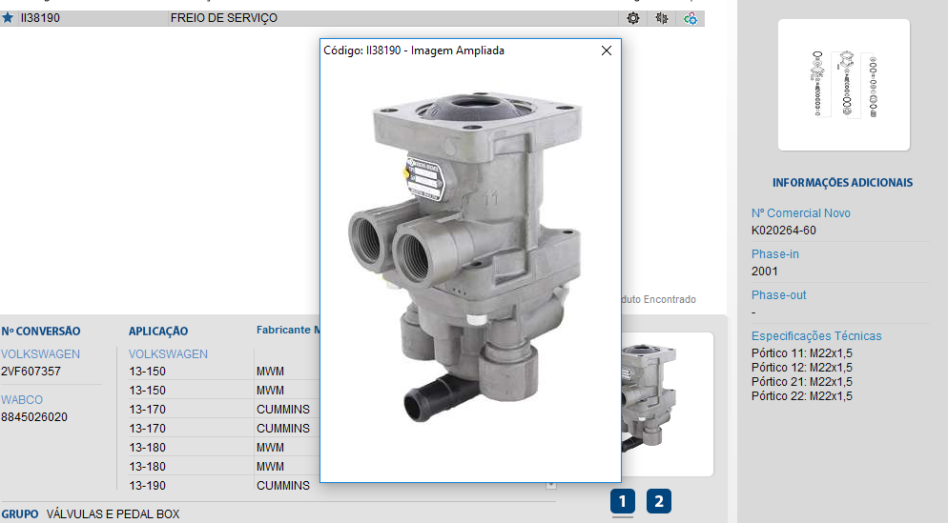
Task: Click the exploded-view parts icon in product row
Action: [662, 18]
